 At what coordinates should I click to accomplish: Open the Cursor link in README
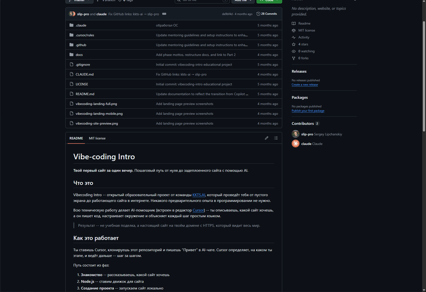point(198,210)
